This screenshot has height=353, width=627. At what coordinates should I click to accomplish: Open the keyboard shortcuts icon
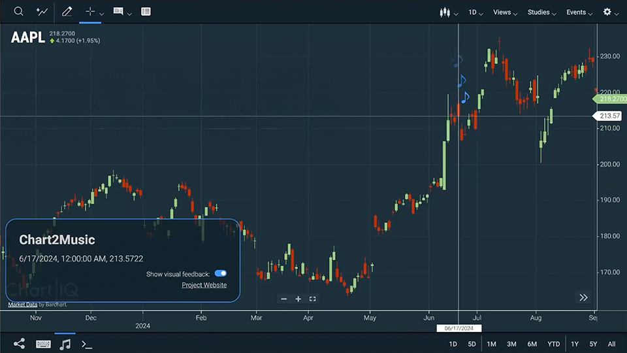coord(43,344)
